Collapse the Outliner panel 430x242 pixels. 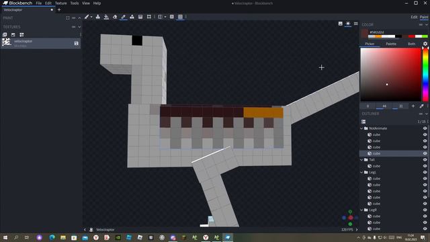point(427,114)
